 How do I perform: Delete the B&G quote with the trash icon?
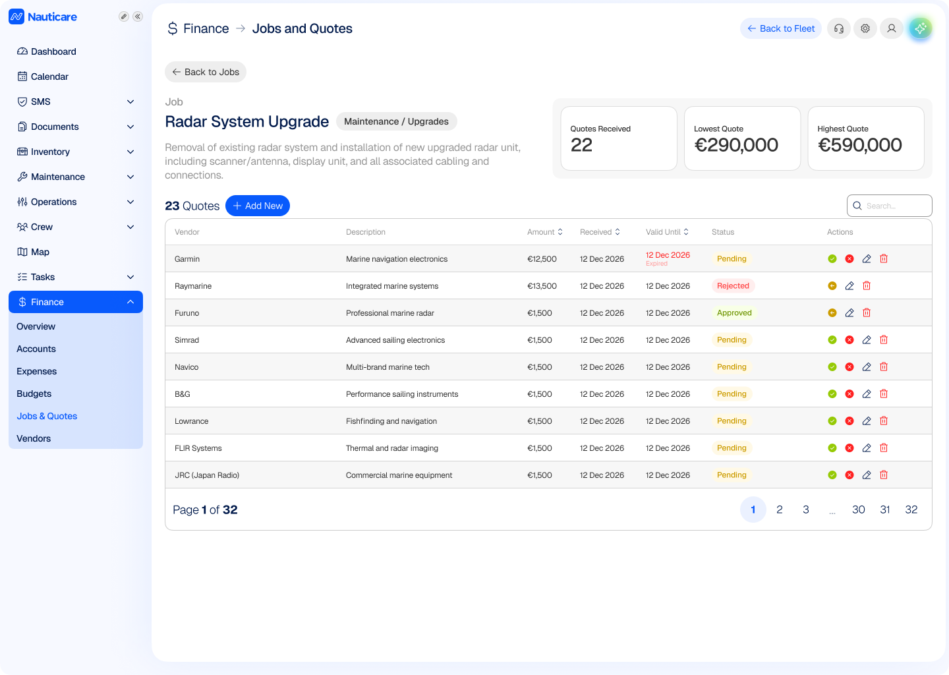pos(884,394)
